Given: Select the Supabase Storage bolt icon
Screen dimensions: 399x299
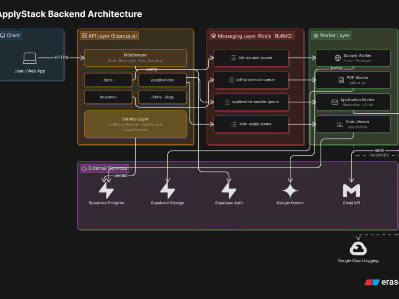Looking at the screenshot, I should click(x=168, y=191).
